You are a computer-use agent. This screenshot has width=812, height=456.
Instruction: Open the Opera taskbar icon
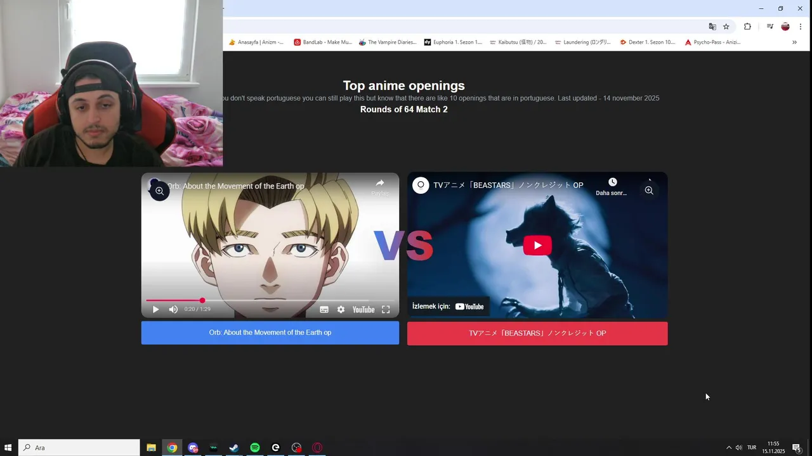click(317, 448)
